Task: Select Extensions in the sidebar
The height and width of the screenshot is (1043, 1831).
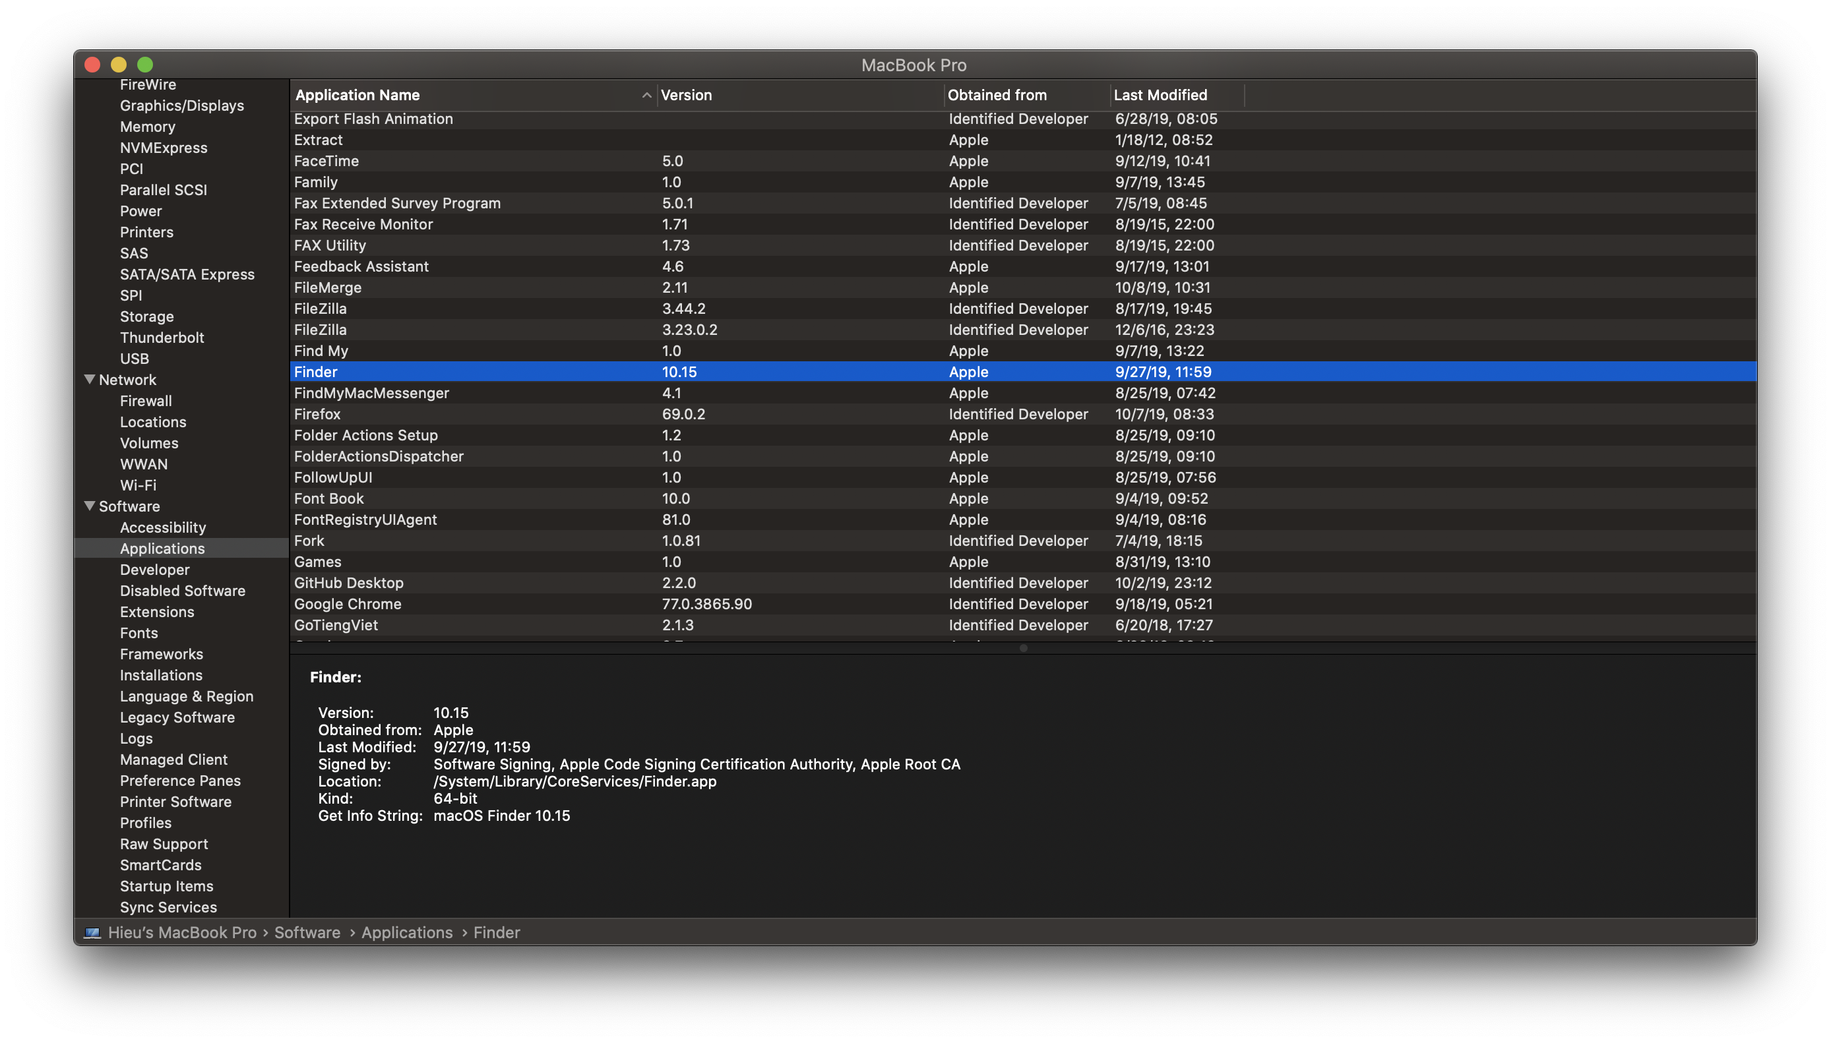Action: click(156, 612)
